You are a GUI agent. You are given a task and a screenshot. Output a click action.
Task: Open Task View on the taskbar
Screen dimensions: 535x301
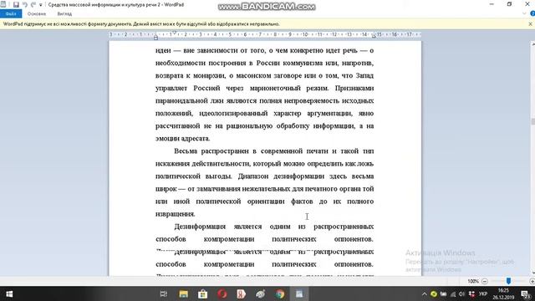(164, 293)
